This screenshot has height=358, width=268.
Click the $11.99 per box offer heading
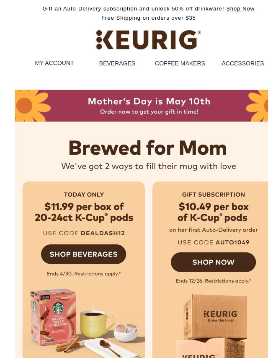pyautogui.click(x=84, y=212)
